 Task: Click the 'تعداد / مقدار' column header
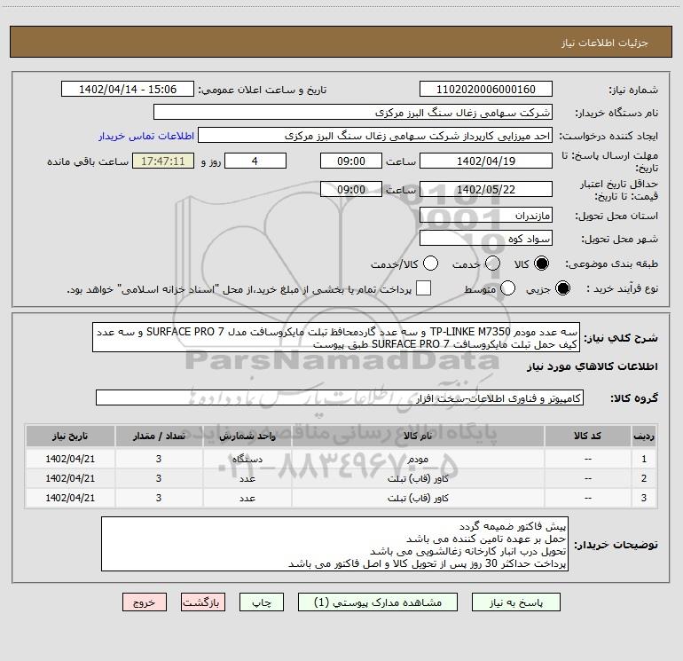[x=159, y=436]
